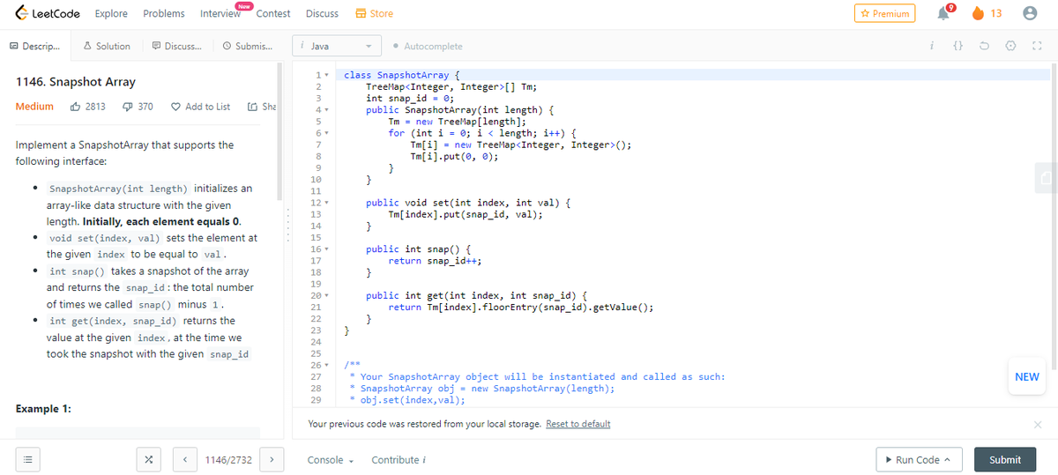The height and width of the screenshot is (475, 1058).
Task: Open Store in top navigation
Action: (x=374, y=13)
